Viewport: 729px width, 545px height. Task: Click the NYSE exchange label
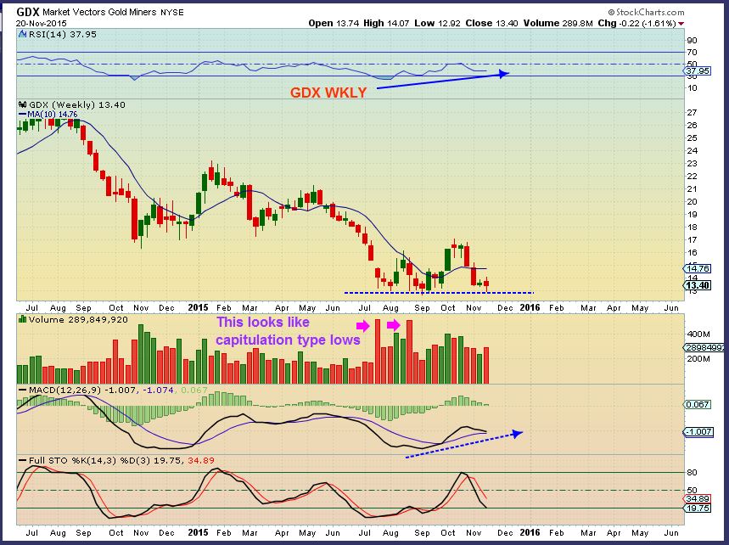172,13
